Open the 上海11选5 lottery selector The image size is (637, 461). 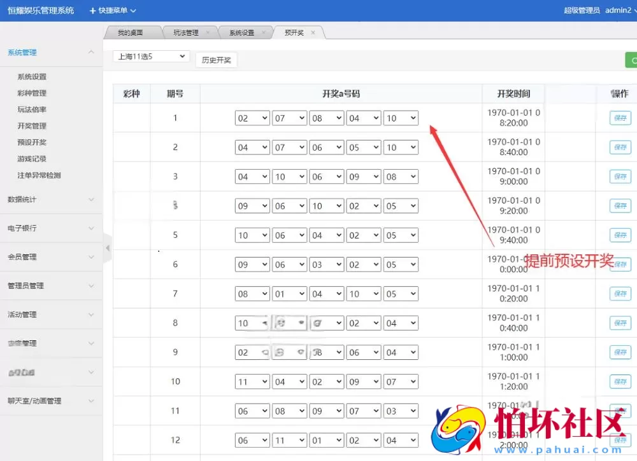pos(150,56)
